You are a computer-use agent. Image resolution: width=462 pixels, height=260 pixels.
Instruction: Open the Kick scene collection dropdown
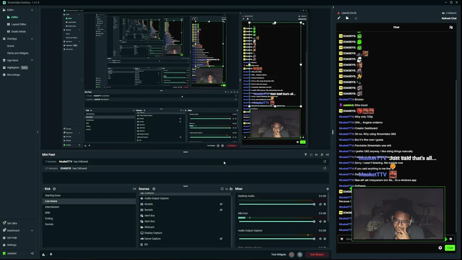click(x=48, y=189)
